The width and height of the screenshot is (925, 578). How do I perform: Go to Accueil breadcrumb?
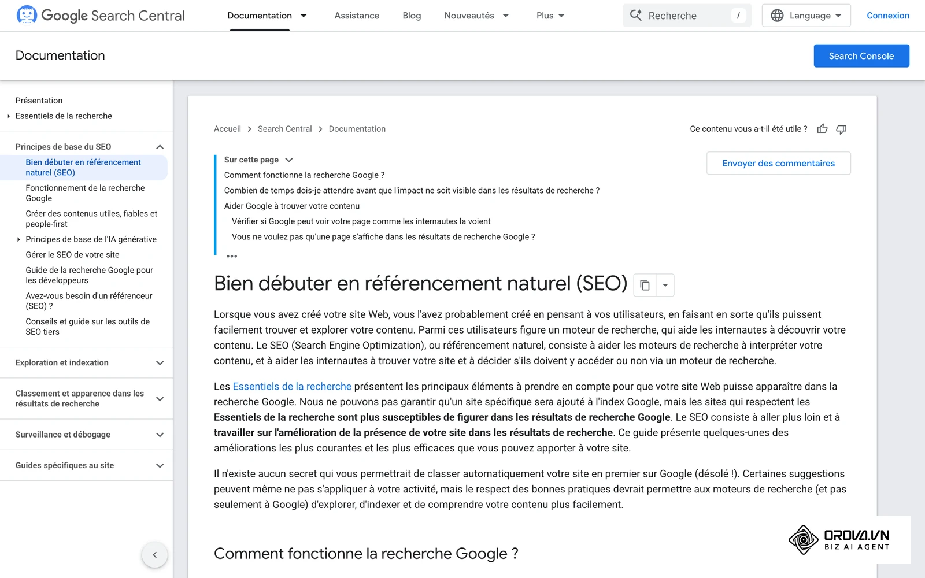[227, 129]
